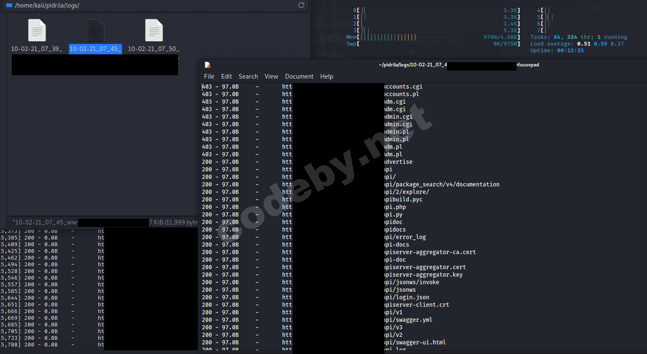This screenshot has height=354, width=647.
Task: Click the line ending in 'ccounts.pl'
Action: (x=310, y=94)
